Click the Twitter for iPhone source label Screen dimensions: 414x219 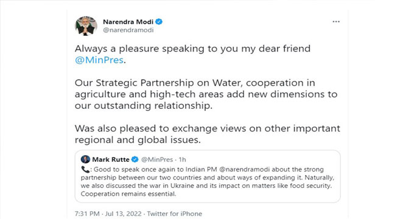click(175, 214)
